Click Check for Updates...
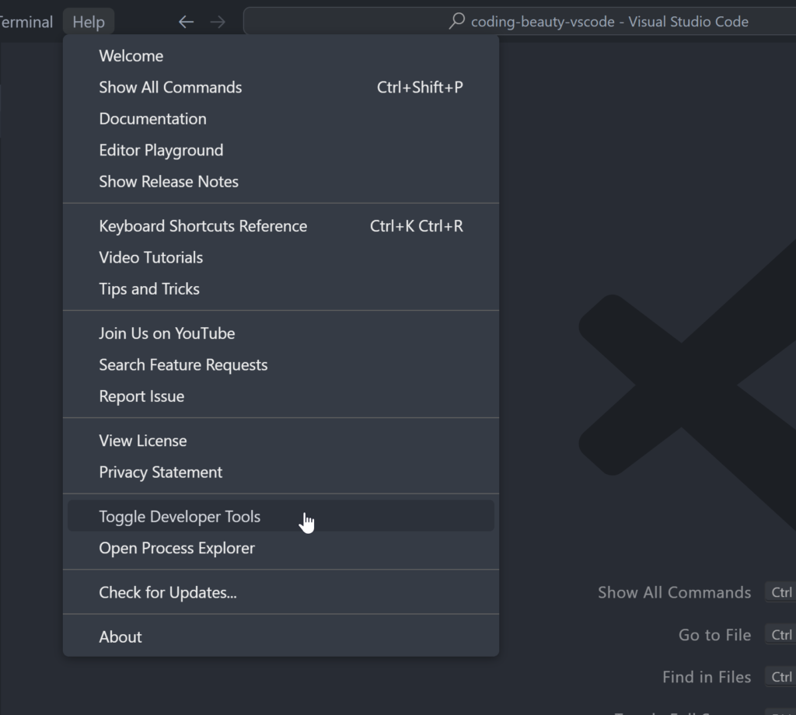This screenshot has height=715, width=796. click(x=168, y=592)
